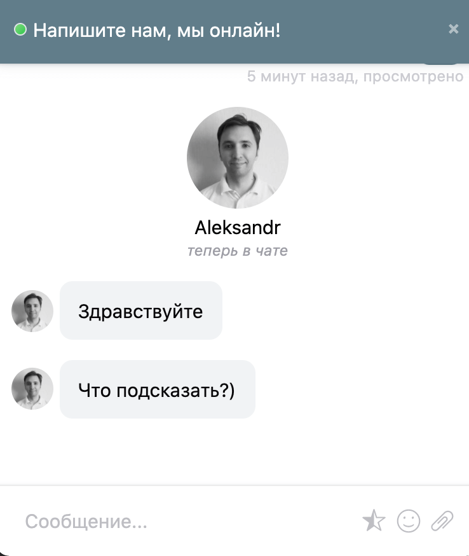The image size is (469, 556).
Task: Click the green online status dot
Action: 20,29
